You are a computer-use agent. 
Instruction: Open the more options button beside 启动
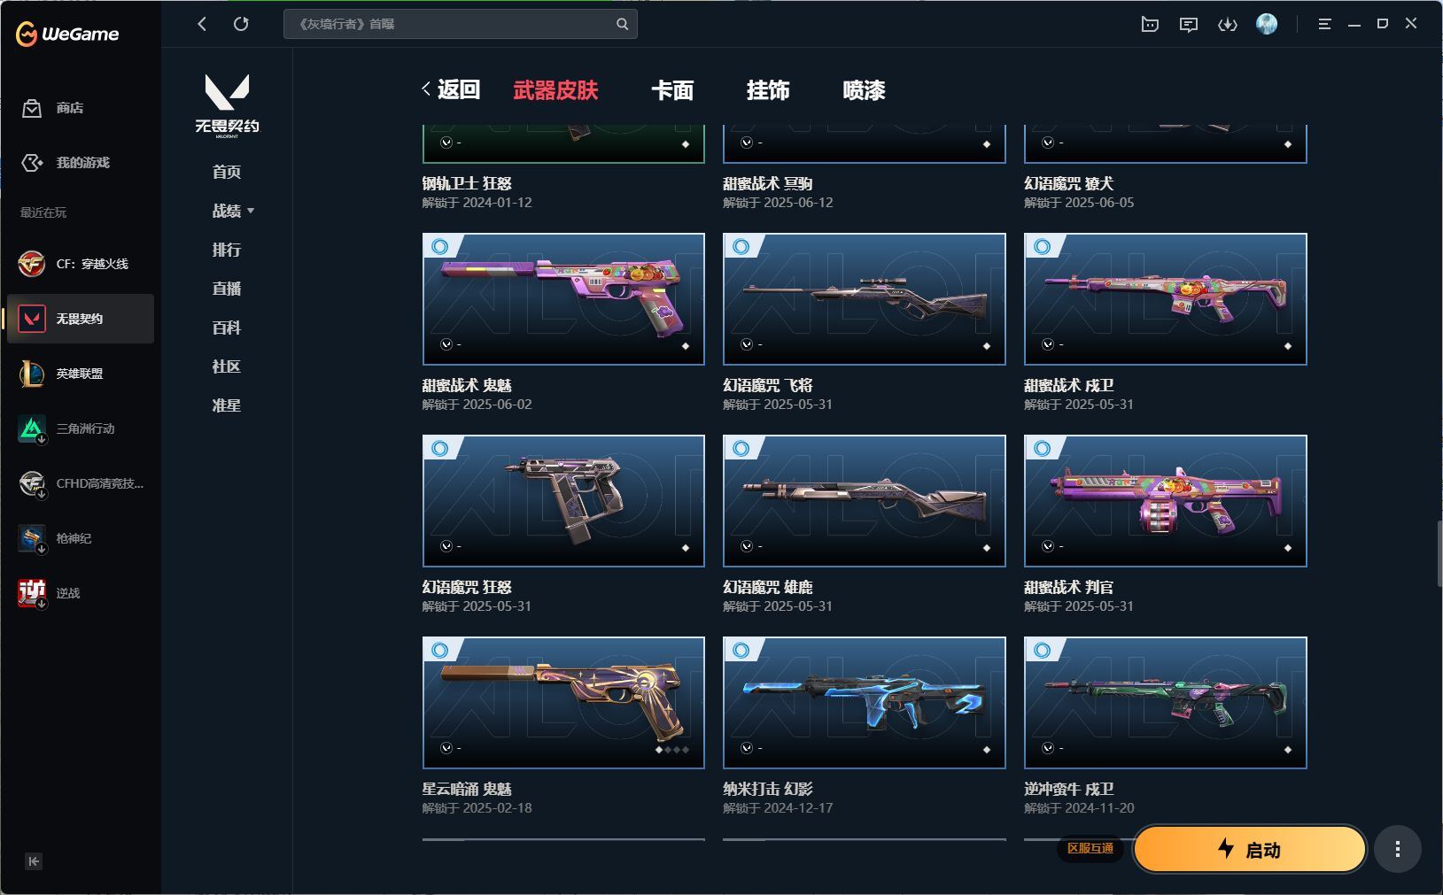(x=1397, y=850)
